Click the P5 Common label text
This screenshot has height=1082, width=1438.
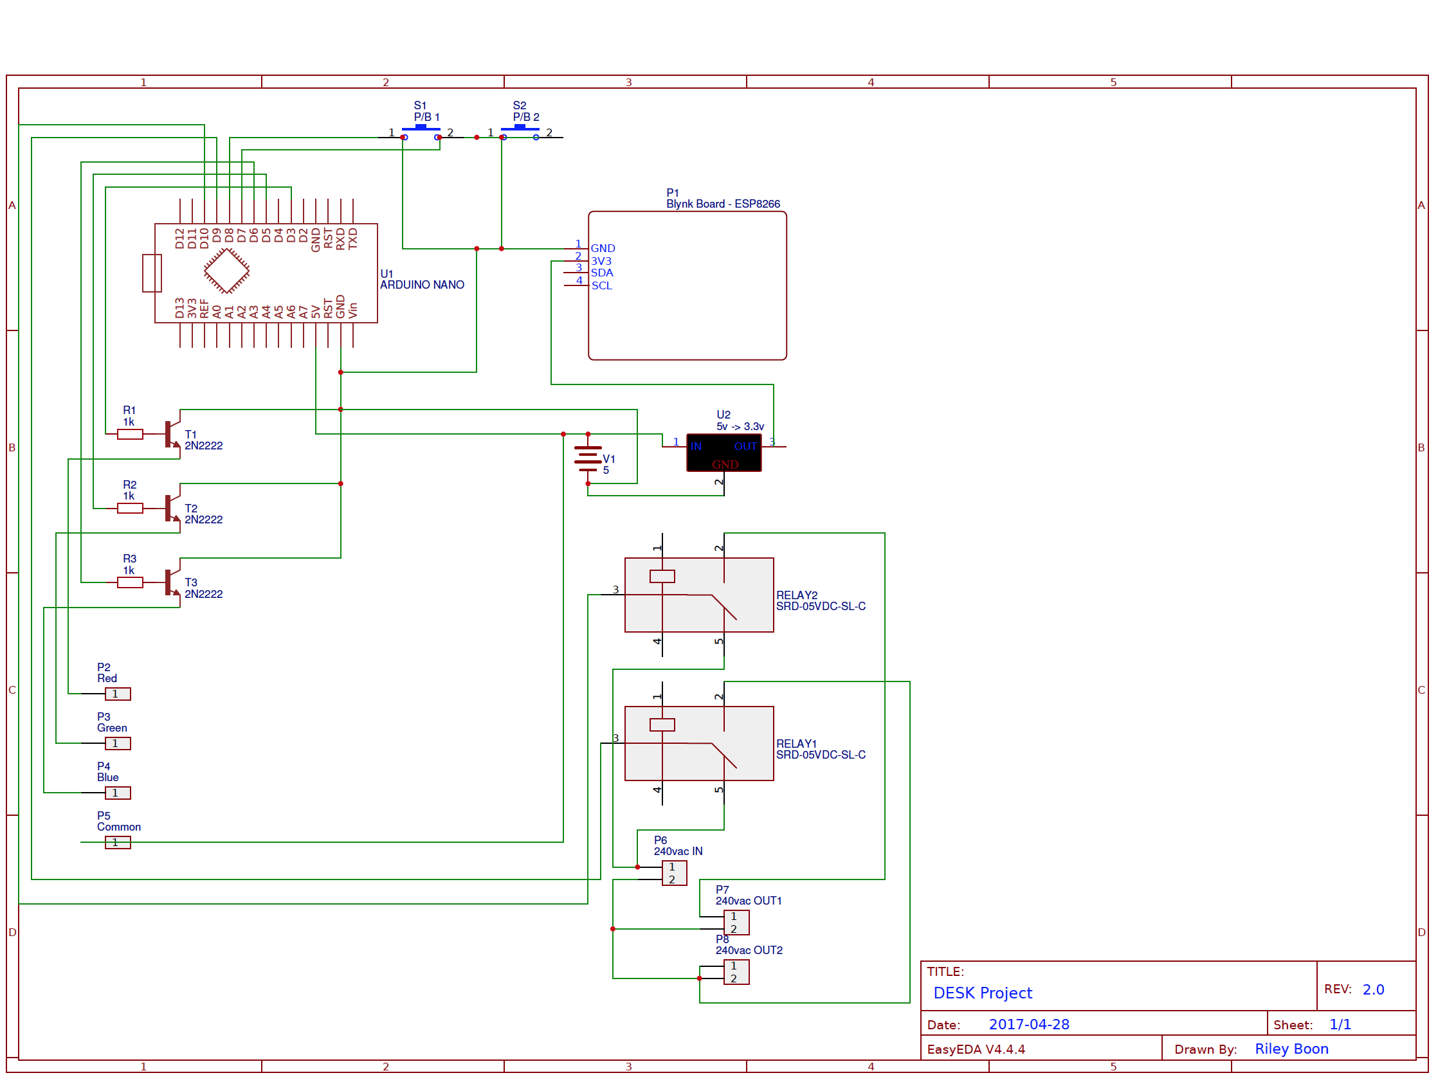(x=119, y=822)
